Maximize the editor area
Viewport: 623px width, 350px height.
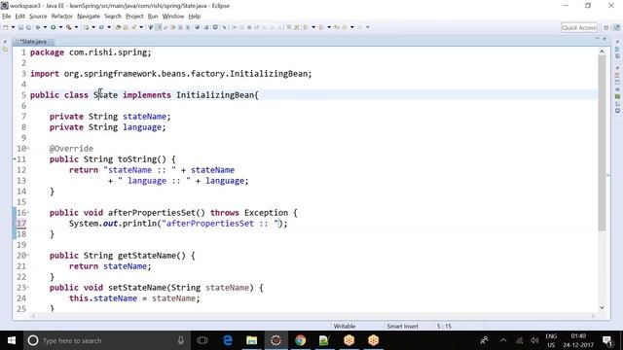(x=605, y=39)
